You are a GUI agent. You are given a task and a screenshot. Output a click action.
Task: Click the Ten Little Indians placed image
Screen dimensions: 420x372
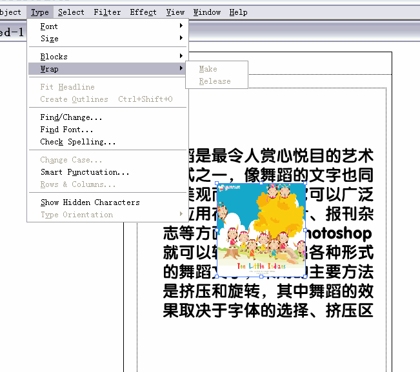coord(261,230)
